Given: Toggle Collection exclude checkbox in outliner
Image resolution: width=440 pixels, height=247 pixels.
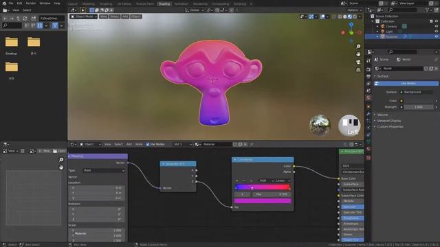Looking at the screenshot, I should pos(431,21).
